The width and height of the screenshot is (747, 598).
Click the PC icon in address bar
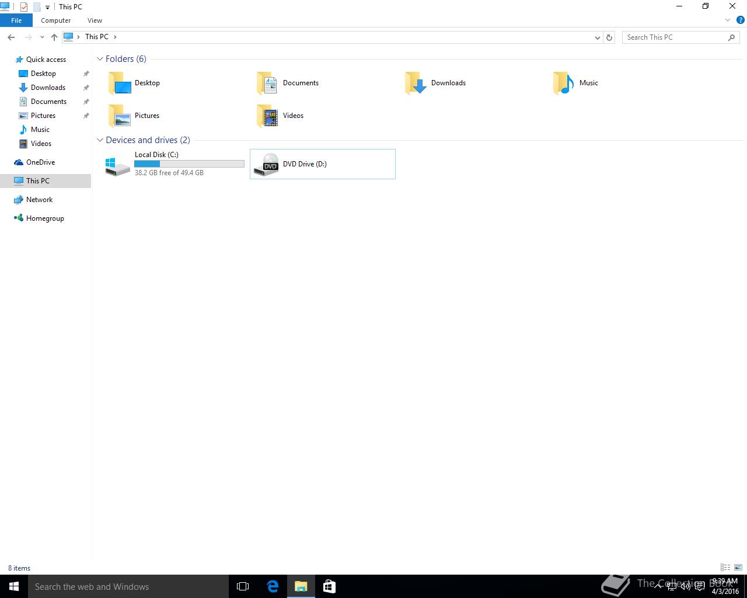point(68,37)
